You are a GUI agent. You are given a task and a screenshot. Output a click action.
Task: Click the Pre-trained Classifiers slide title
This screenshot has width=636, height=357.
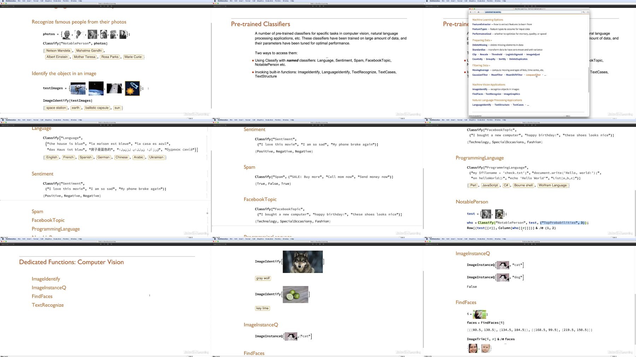(x=260, y=24)
